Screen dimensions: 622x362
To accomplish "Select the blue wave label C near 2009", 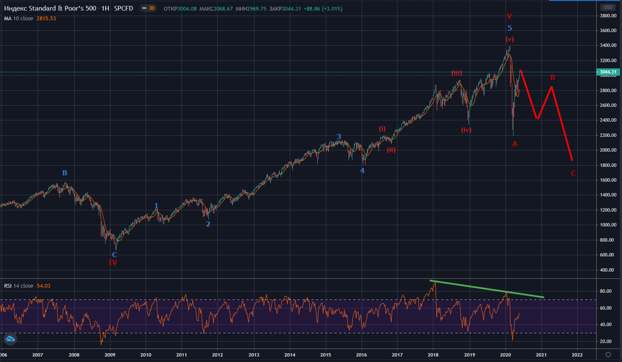I will [114, 255].
